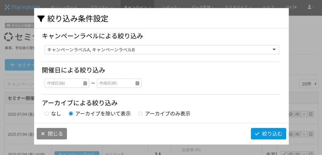
Task: Select アーカイブのみ表示 radio option
Action: tap(141, 114)
